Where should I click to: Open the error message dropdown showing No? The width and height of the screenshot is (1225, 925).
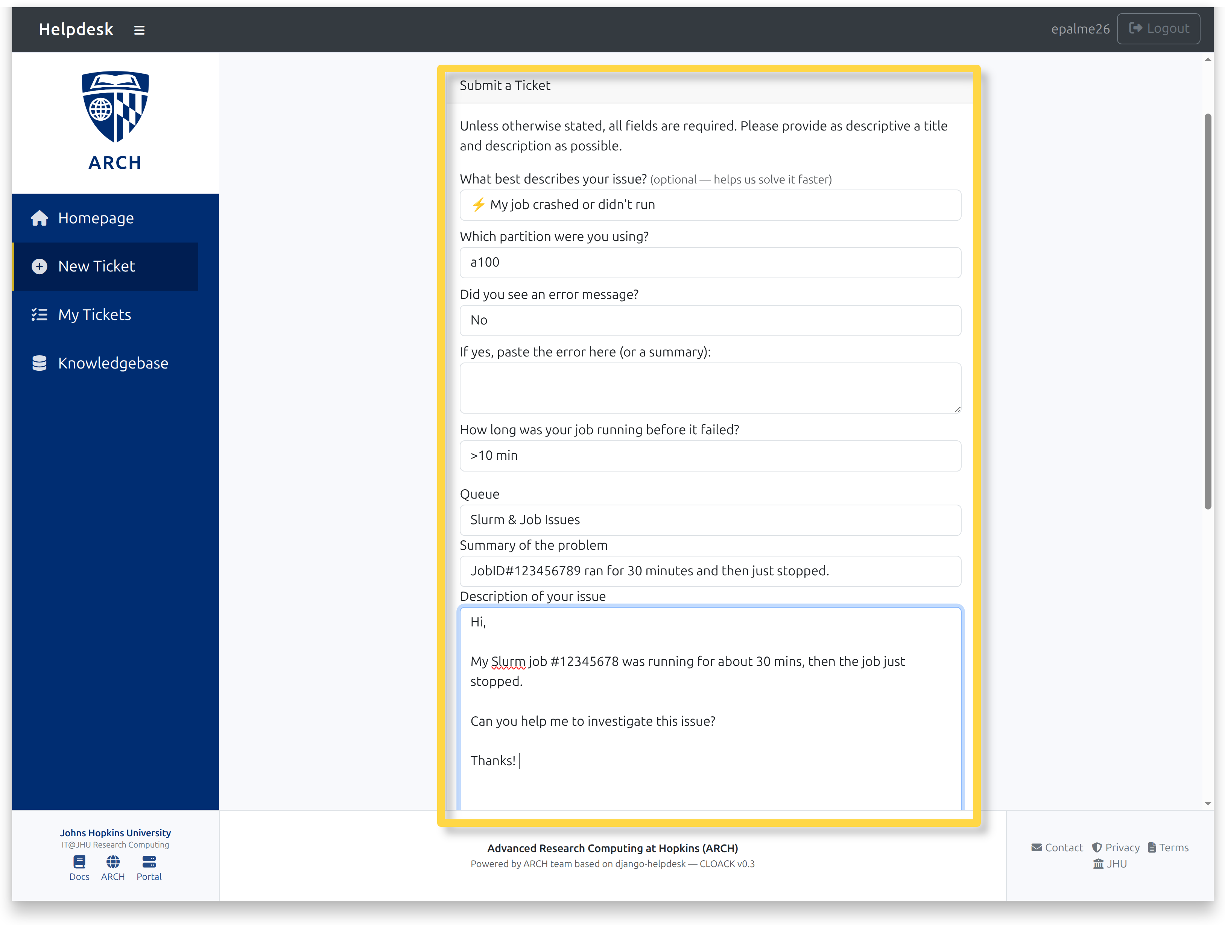click(x=710, y=320)
